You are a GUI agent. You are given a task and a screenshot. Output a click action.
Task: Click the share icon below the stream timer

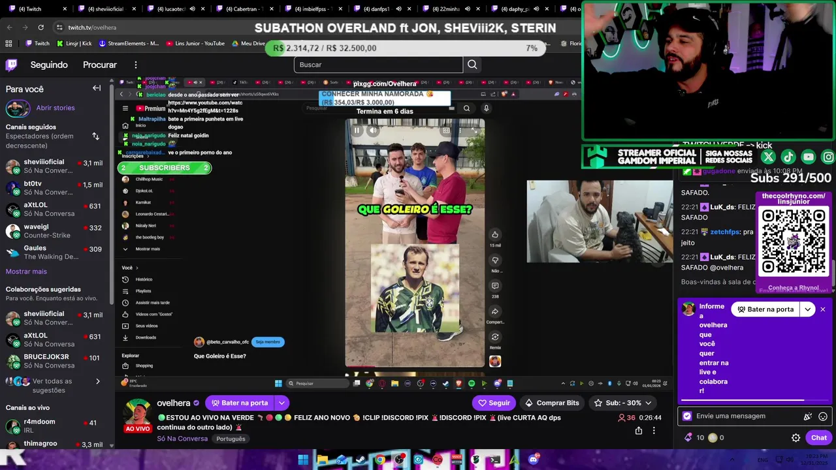639,430
